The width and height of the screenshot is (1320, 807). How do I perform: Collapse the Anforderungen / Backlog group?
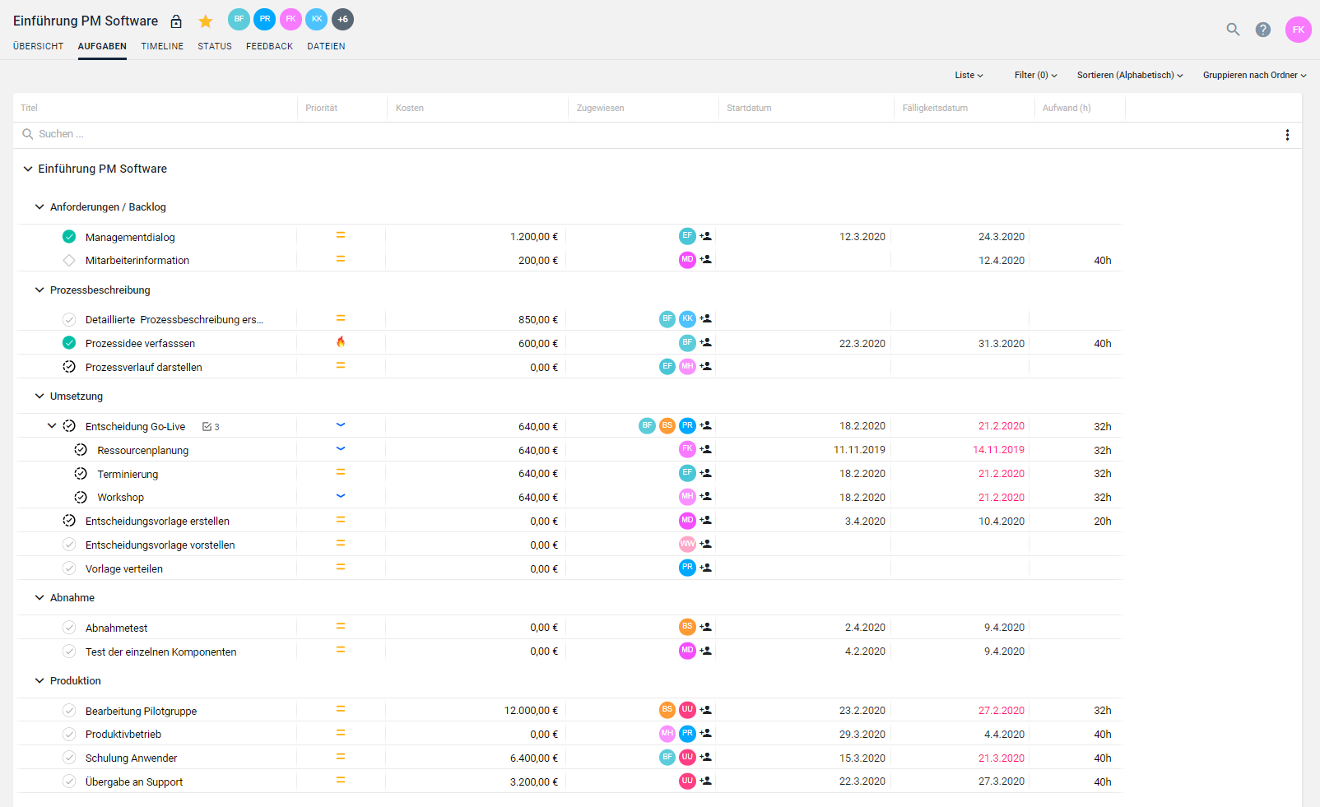(x=40, y=207)
